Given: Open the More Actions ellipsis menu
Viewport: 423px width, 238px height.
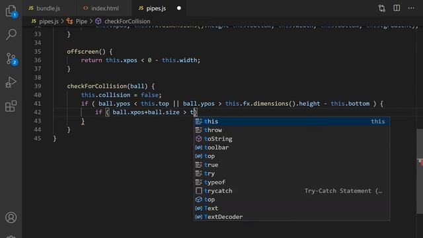Looking at the screenshot, I should click(x=411, y=8).
